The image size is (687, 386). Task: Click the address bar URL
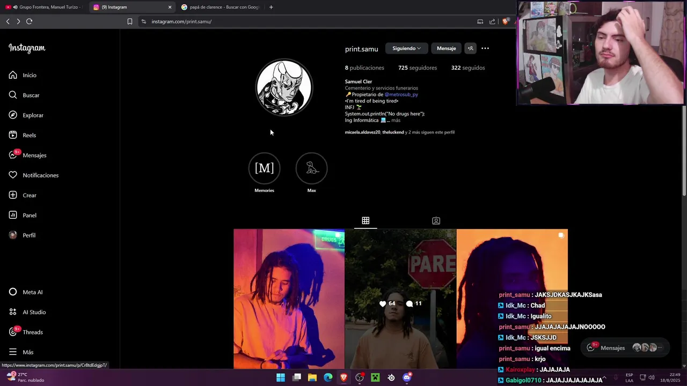click(181, 21)
